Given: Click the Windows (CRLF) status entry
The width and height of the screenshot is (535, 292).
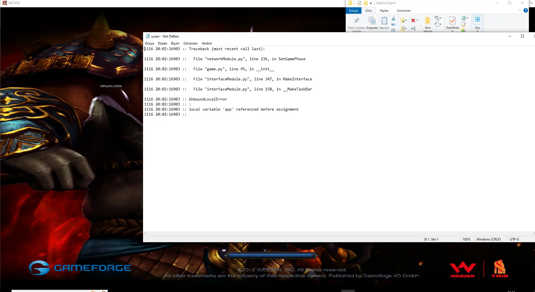Looking at the screenshot, I should pos(489,239).
